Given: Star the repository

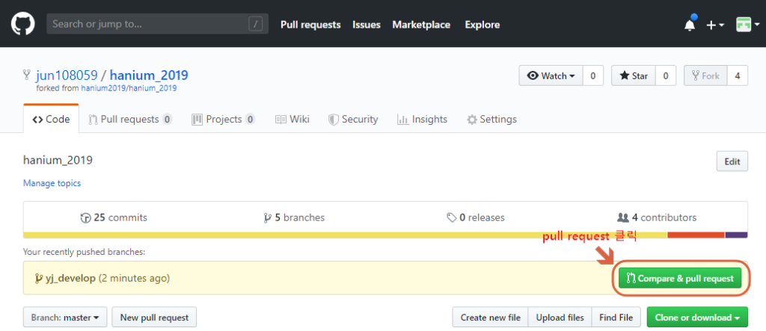Looking at the screenshot, I should [x=633, y=75].
